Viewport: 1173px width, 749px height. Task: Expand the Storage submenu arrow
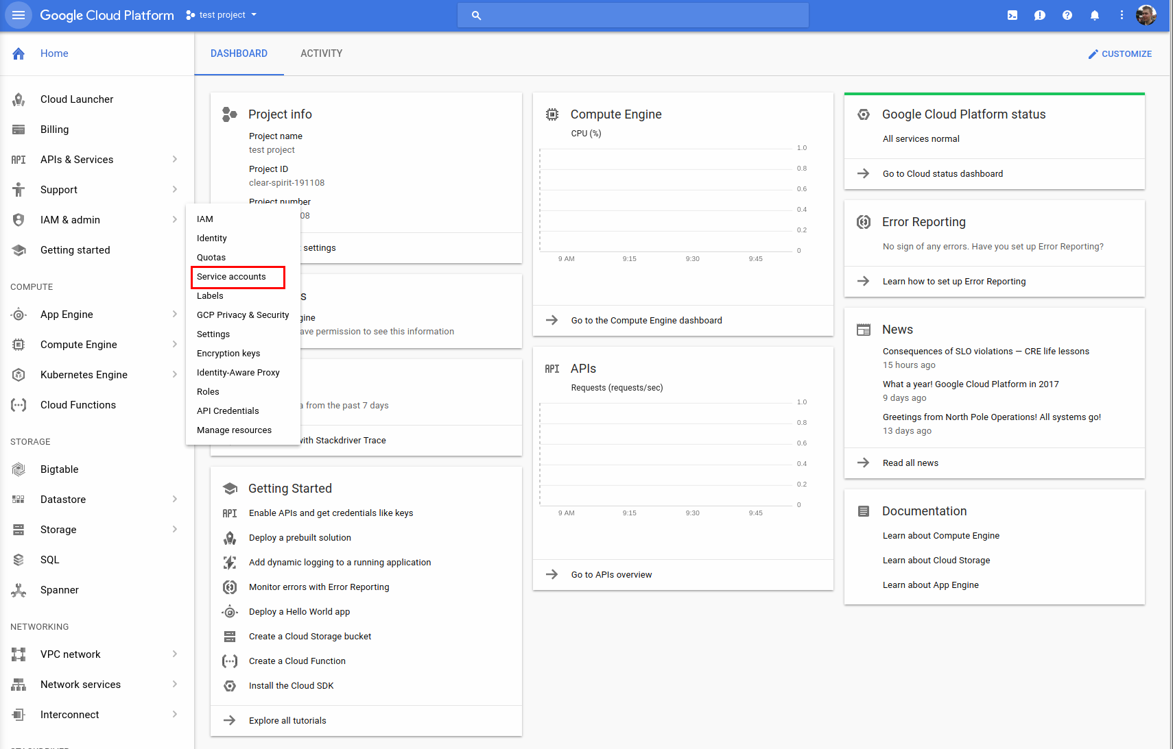coord(175,530)
